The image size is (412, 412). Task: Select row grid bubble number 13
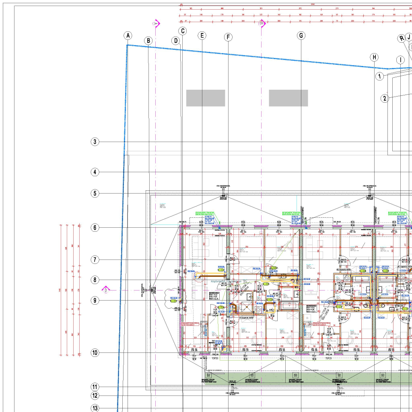point(95,408)
